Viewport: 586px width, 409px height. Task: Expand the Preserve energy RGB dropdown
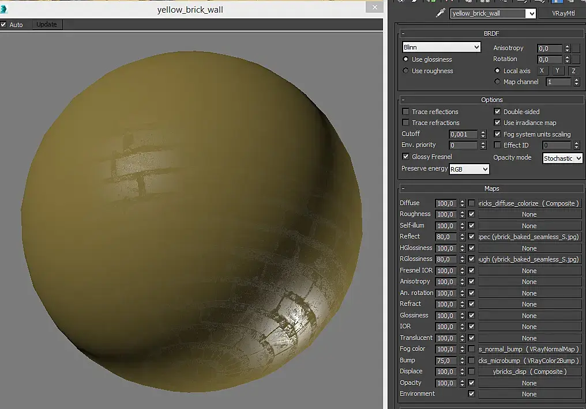(469, 169)
